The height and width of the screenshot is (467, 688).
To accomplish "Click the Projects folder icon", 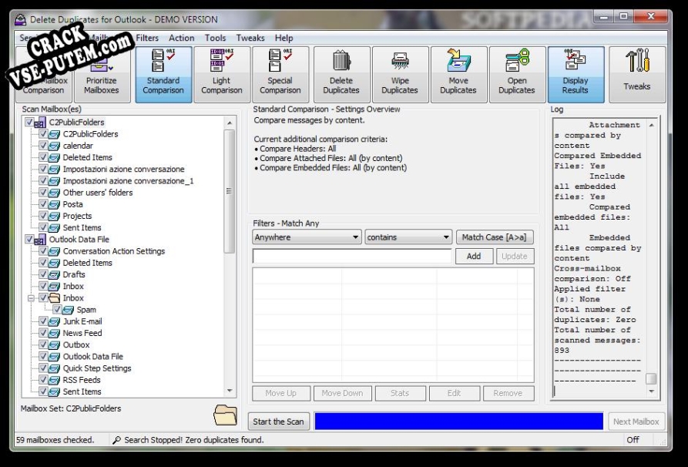I will pyautogui.click(x=55, y=216).
